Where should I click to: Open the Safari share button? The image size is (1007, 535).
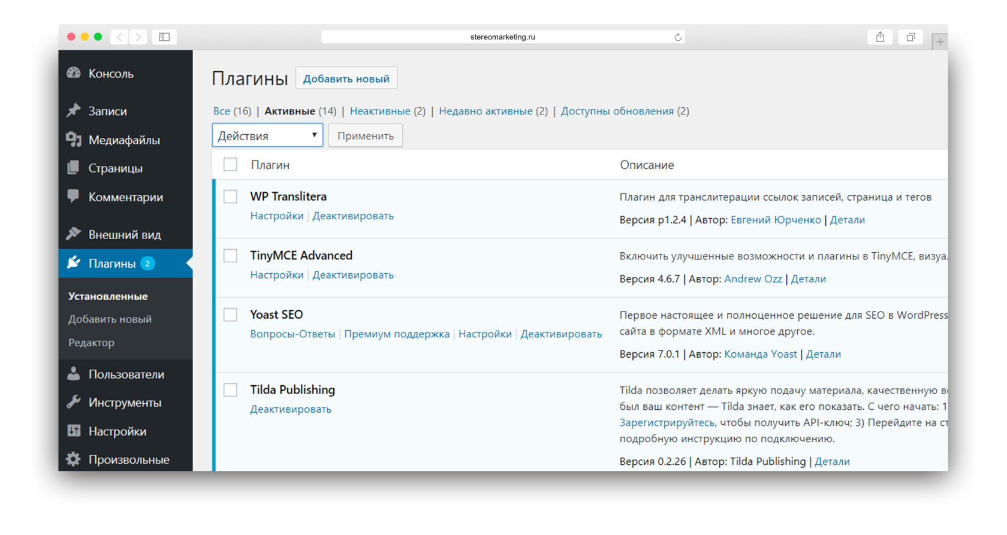click(880, 37)
